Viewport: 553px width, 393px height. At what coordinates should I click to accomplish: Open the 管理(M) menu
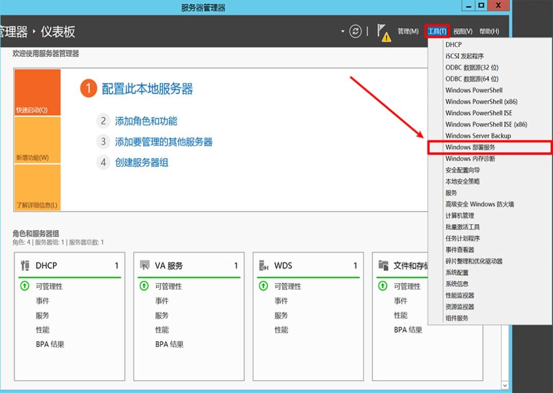pos(408,32)
